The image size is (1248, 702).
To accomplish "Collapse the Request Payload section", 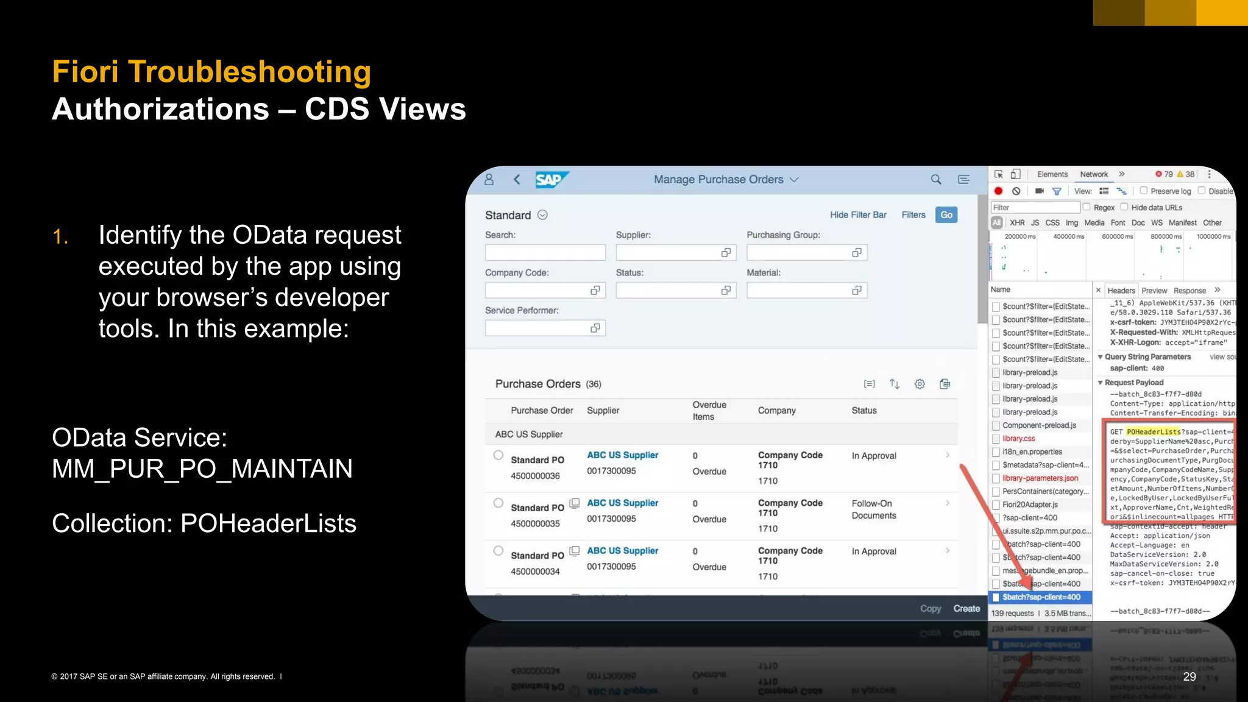I will (x=1101, y=383).
